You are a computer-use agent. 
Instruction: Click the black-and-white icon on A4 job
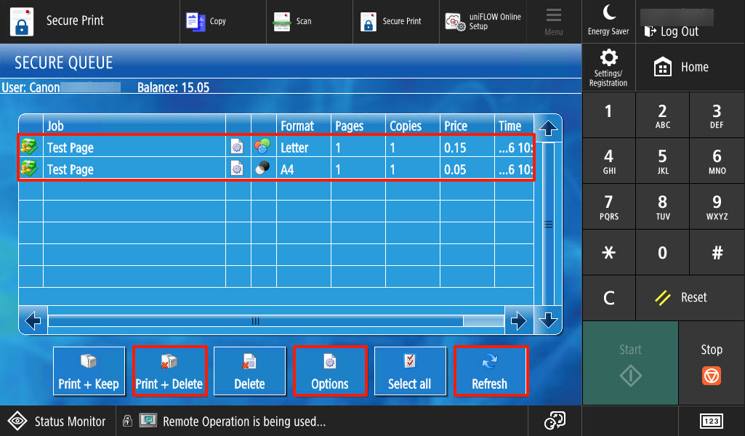(262, 168)
